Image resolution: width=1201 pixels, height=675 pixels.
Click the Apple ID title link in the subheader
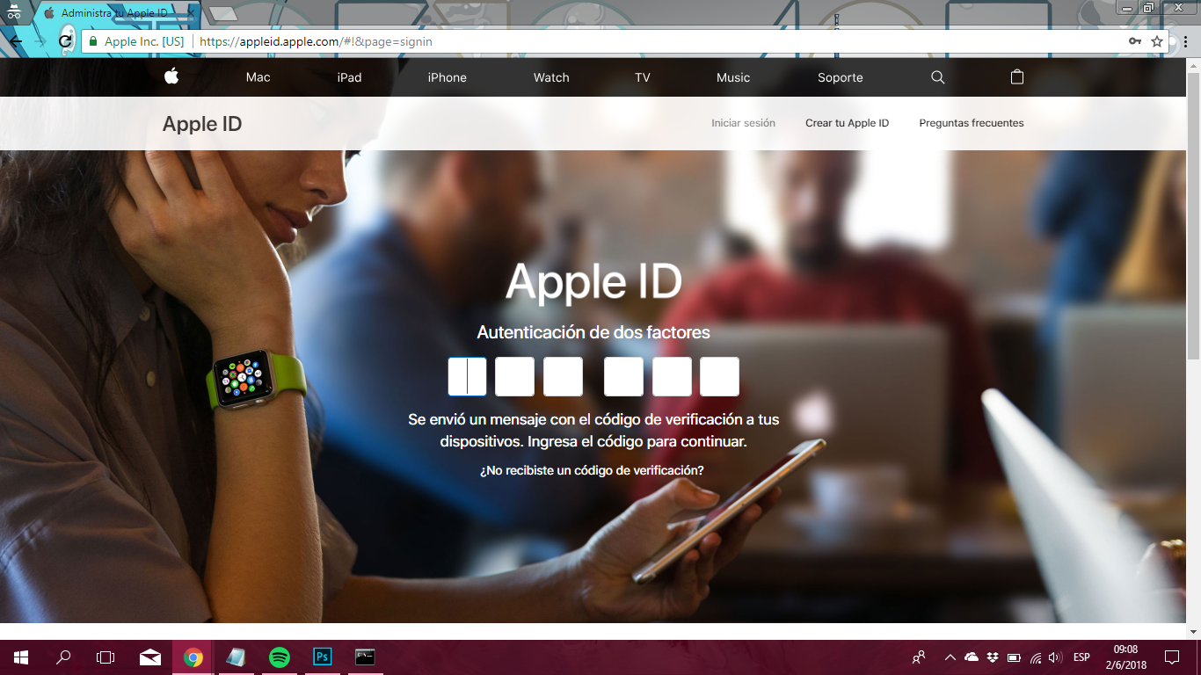click(202, 124)
